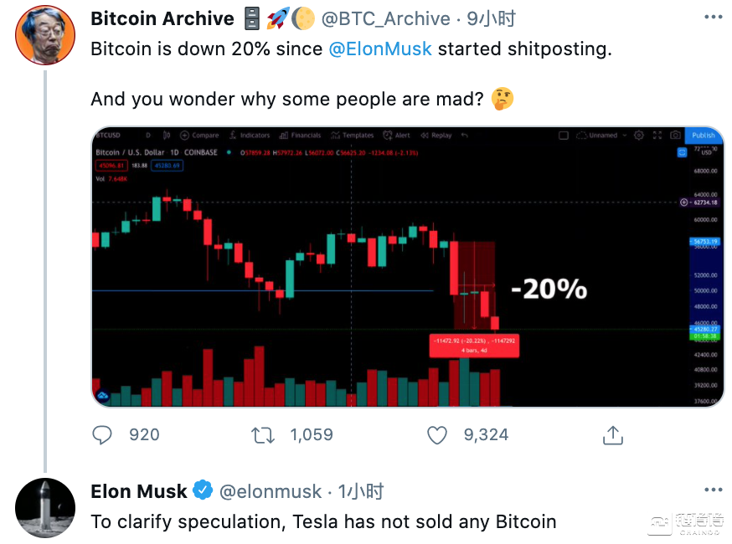The image size is (732, 544).
Task: Retweet the Bitcoin Archive post
Action: [x=263, y=435]
